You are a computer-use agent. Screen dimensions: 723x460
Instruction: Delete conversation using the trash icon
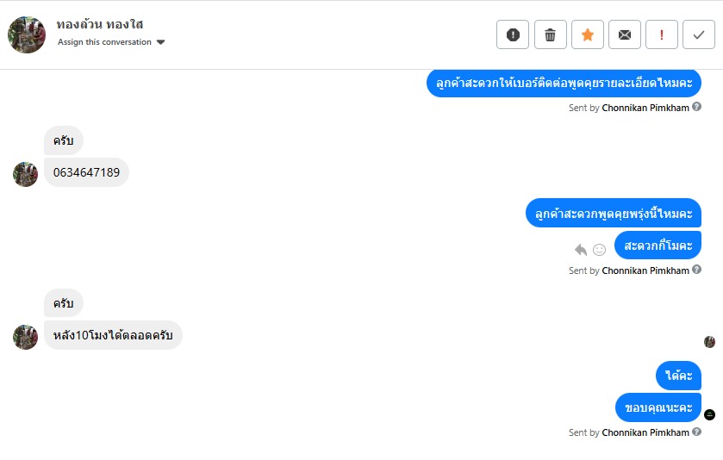(x=550, y=34)
